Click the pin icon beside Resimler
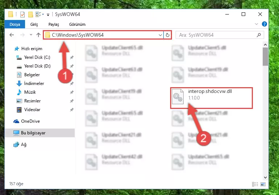The height and width of the screenshot is (195, 279). pyautogui.click(x=71, y=101)
